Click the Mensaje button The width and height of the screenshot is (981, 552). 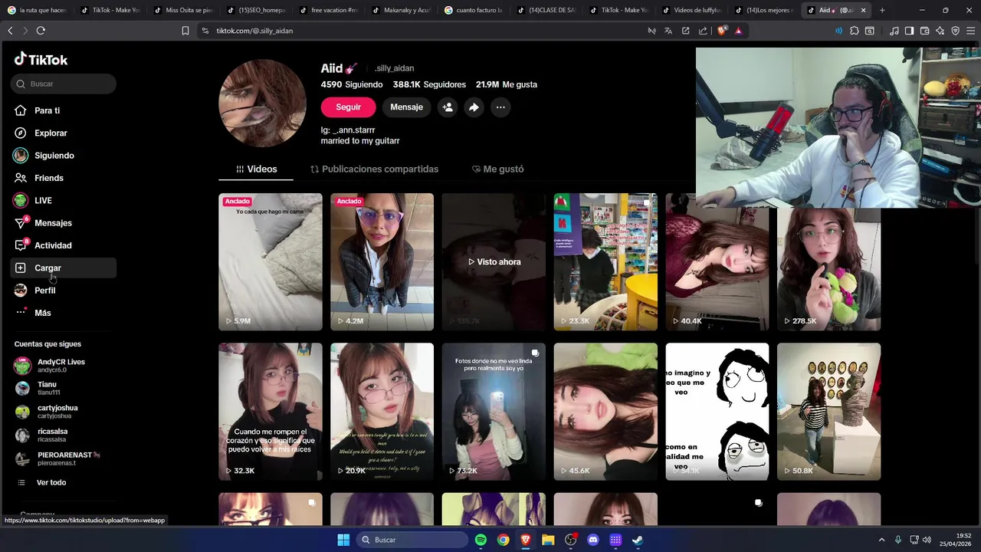click(x=406, y=107)
